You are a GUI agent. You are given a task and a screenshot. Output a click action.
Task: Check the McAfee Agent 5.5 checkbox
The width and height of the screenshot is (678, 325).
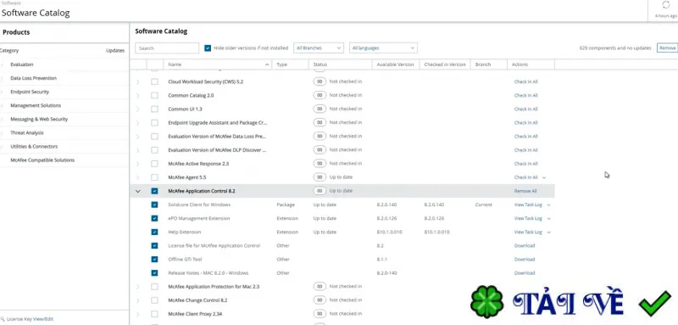click(x=154, y=177)
